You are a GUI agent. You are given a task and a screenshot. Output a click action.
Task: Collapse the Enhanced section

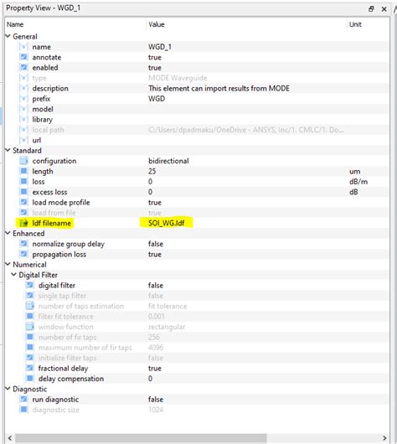click(x=8, y=234)
